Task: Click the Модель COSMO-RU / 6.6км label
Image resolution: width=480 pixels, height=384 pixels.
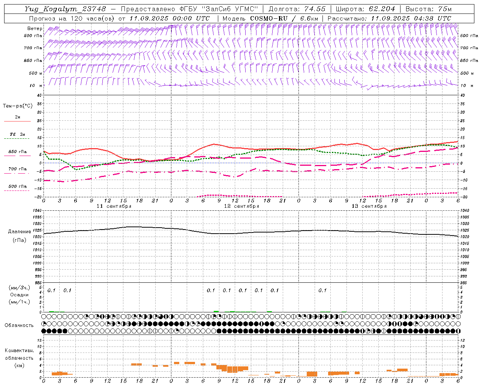Action: (x=270, y=18)
